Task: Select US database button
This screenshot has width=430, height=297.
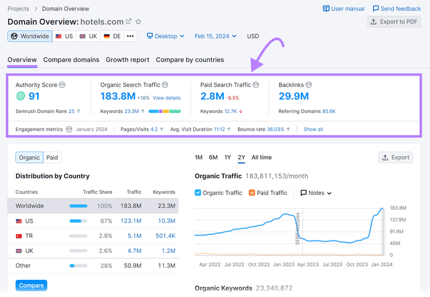Action: click(64, 36)
